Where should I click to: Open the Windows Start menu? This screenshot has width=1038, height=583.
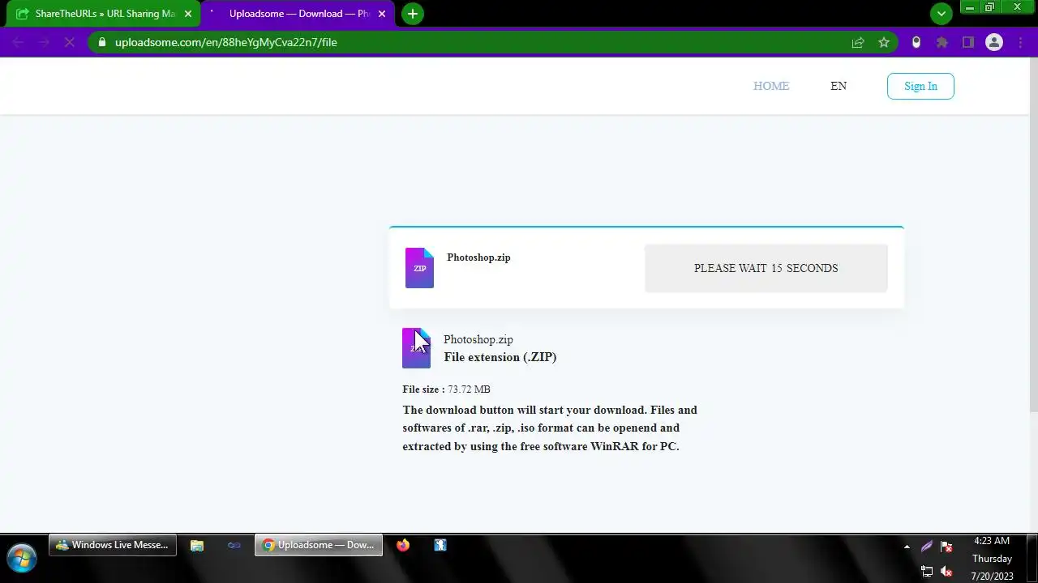coord(22,559)
